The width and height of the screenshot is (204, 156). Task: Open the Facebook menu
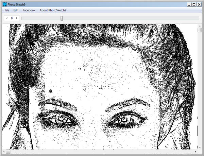(x=29, y=10)
